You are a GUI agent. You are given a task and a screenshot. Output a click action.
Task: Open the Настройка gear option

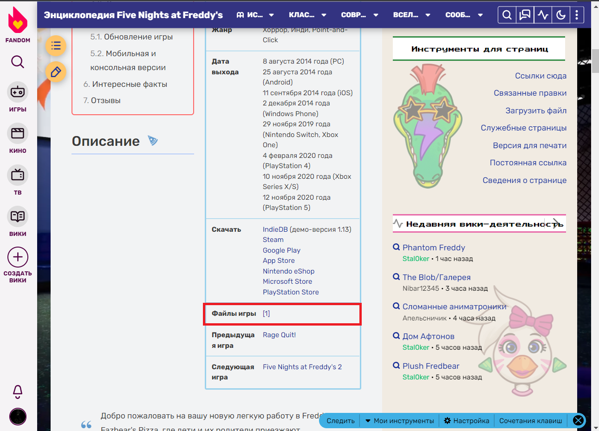[466, 421]
